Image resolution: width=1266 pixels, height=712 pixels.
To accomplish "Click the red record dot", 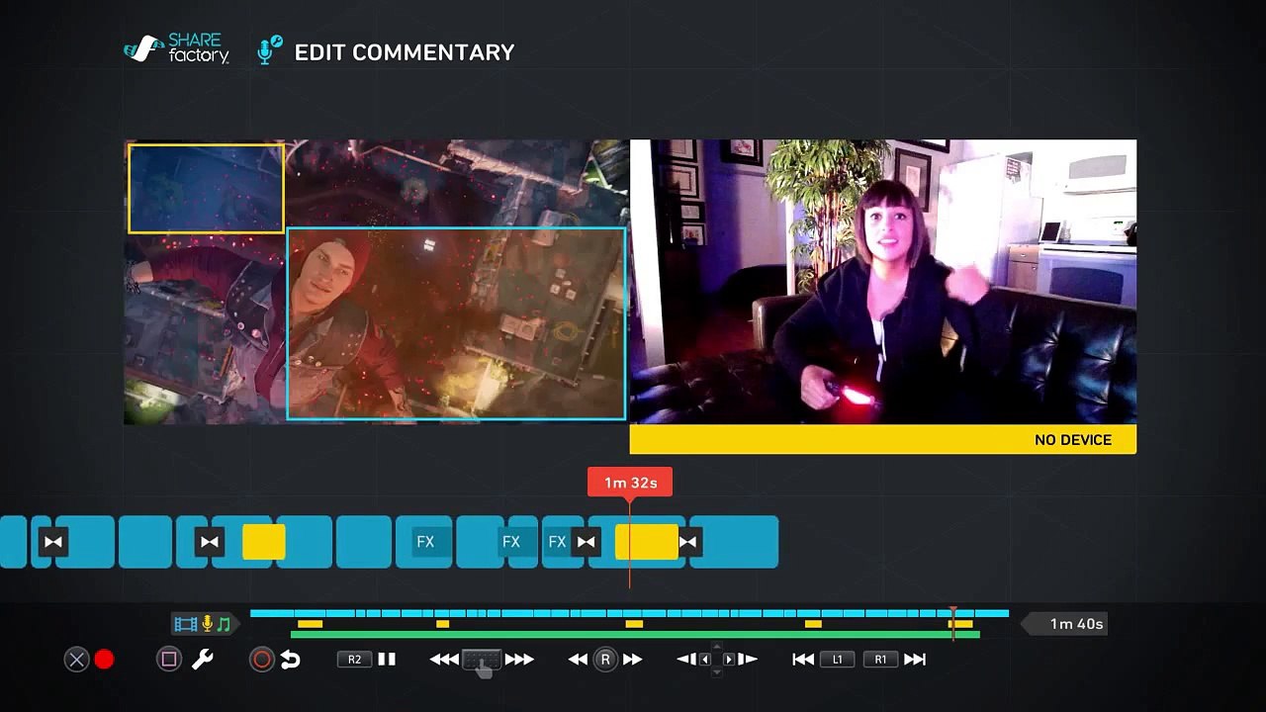I will [104, 660].
